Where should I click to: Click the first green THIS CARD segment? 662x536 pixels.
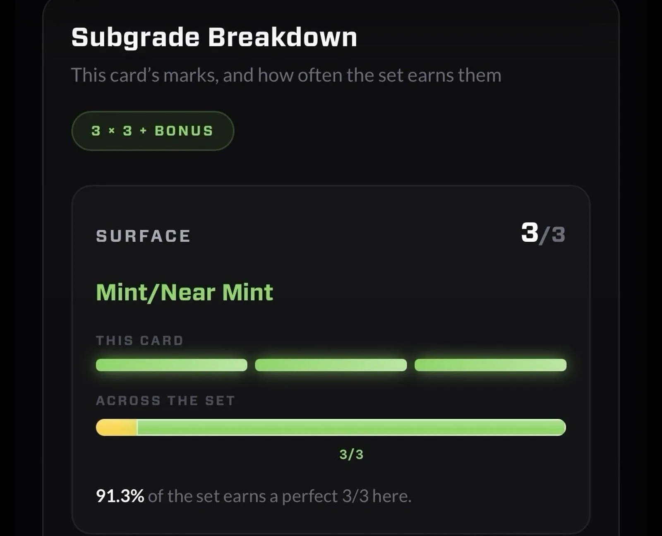(172, 365)
